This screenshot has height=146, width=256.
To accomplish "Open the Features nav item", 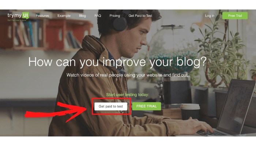I will click(x=42, y=16).
